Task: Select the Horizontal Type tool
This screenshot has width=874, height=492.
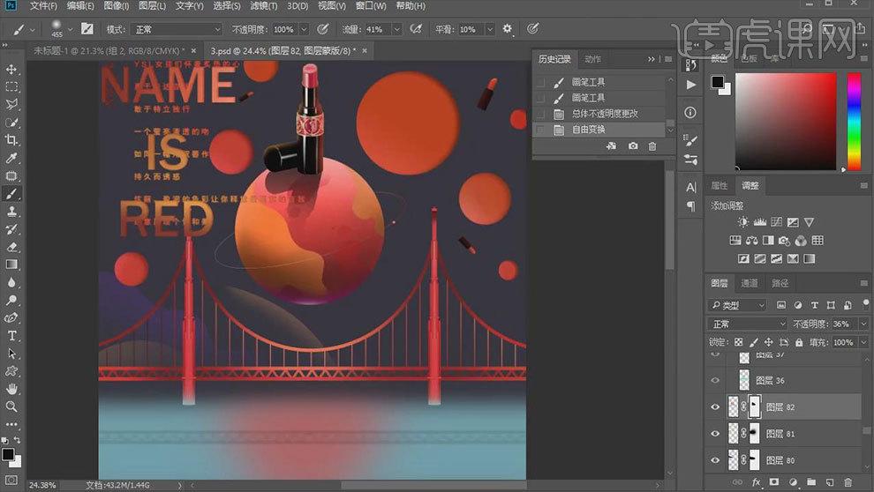Action: click(11, 336)
